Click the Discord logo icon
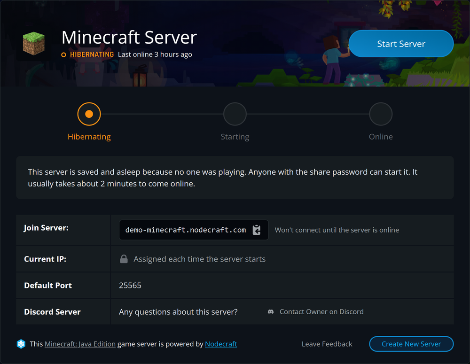This screenshot has width=470, height=364. click(x=271, y=312)
